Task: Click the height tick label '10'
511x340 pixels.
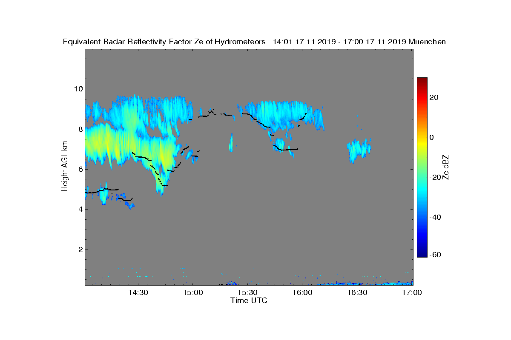Action: [x=78, y=89]
